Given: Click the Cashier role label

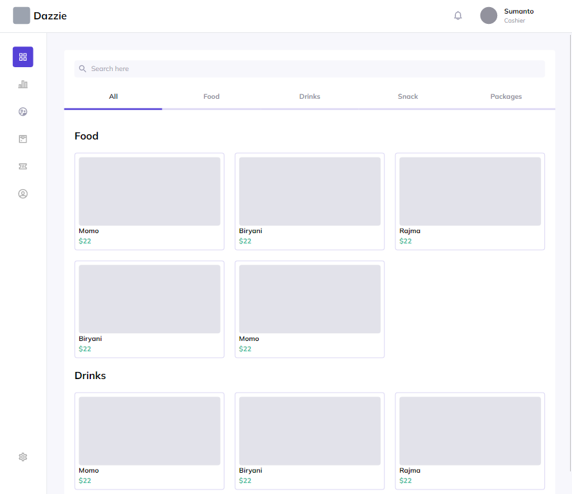Looking at the screenshot, I should [x=515, y=21].
